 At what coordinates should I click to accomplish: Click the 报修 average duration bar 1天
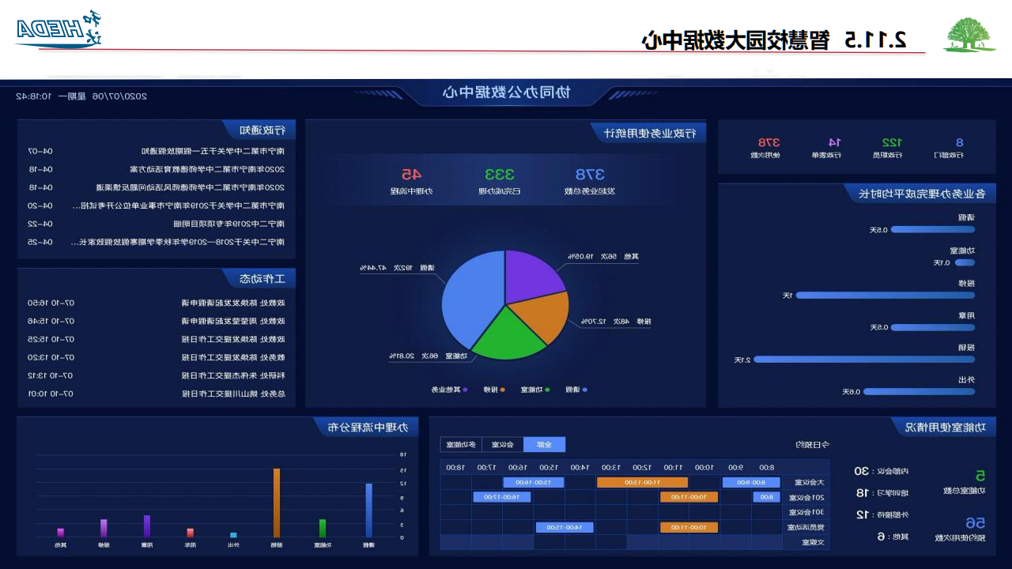(x=885, y=295)
